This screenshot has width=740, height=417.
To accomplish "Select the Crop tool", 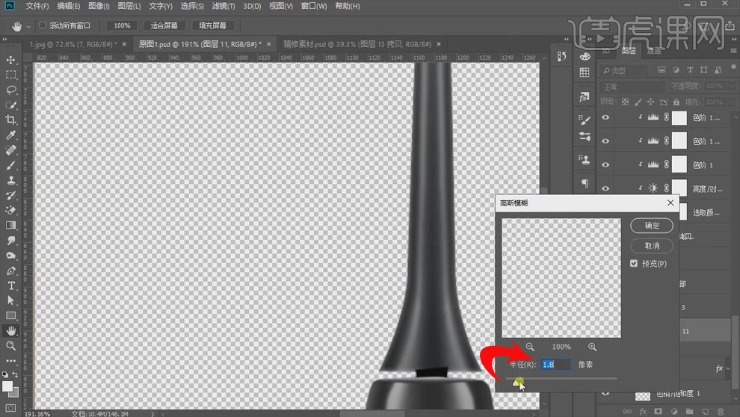I will tap(11, 120).
